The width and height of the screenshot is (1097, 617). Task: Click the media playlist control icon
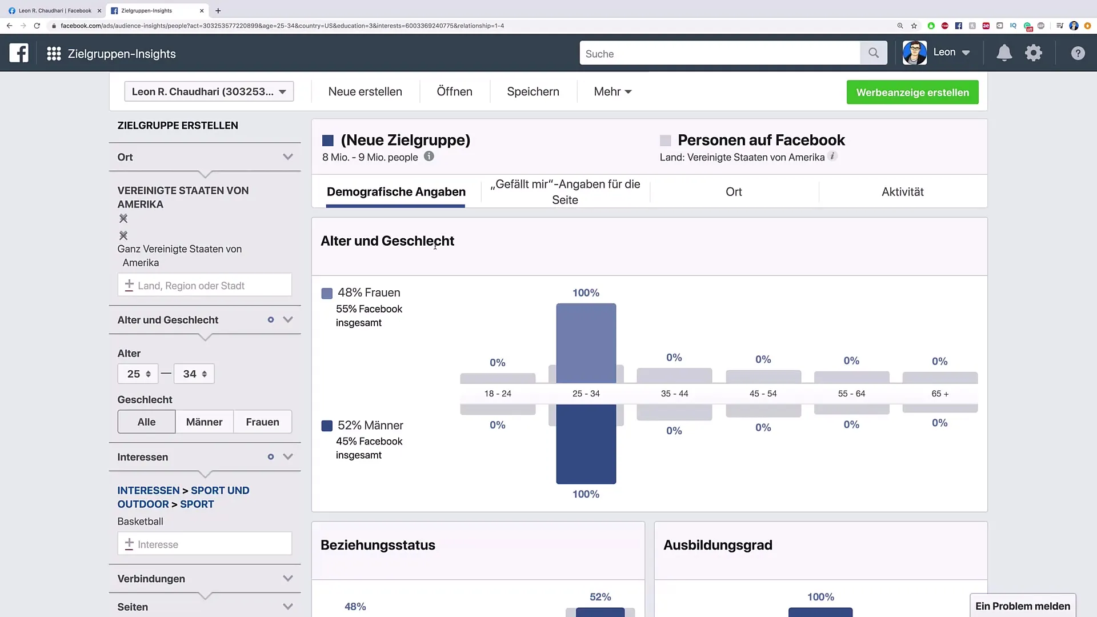click(1060, 26)
